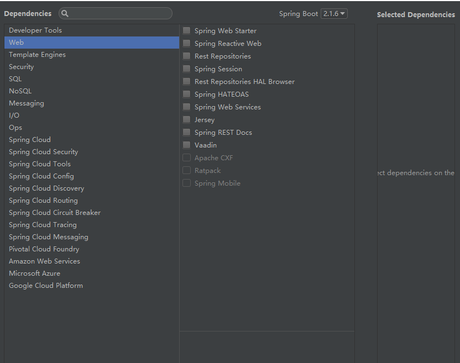
Task: Click the Spring HATEOAS label
Action: pos(222,94)
